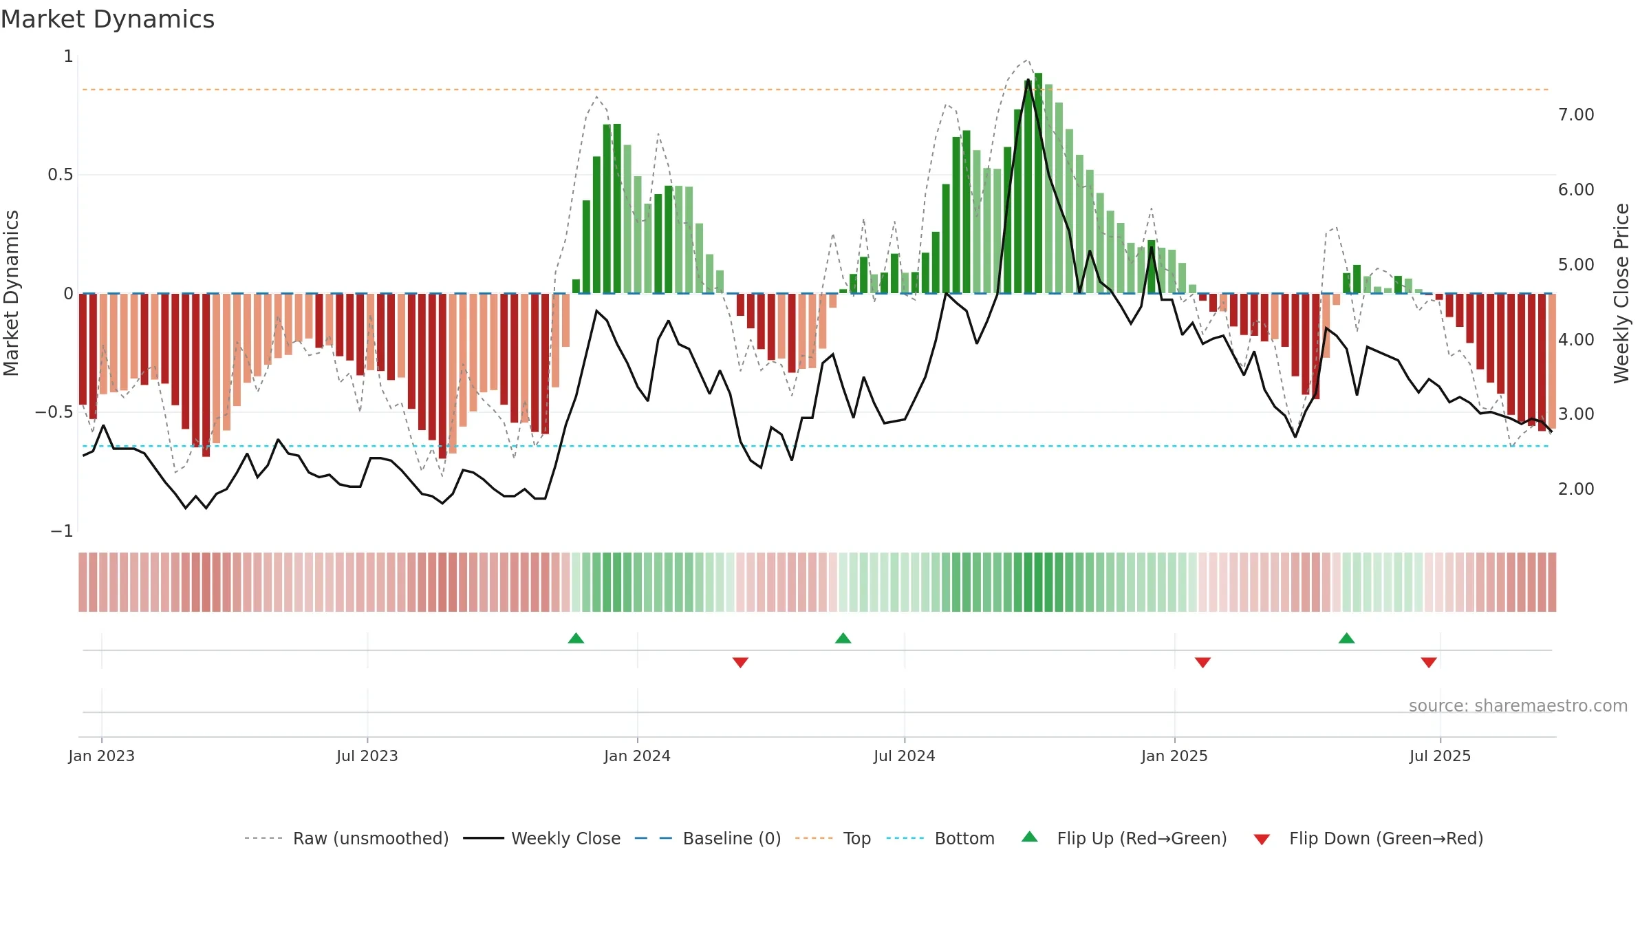Toggle the Flip Down (Green→Red) legend entry
Image resolution: width=1651 pixels, height=929 pixels.
[1368, 838]
